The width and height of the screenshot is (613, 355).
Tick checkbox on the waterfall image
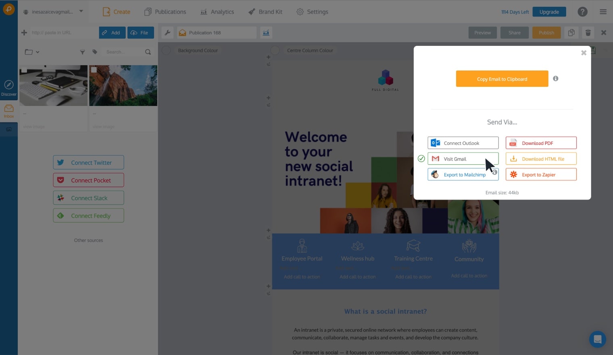point(94,70)
